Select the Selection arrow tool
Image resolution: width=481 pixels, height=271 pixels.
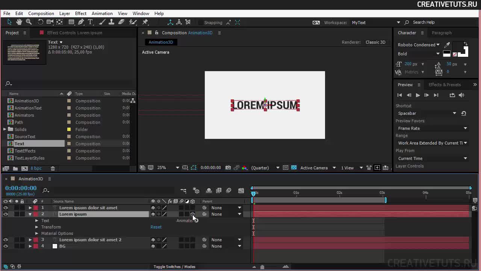pyautogui.click(x=9, y=22)
